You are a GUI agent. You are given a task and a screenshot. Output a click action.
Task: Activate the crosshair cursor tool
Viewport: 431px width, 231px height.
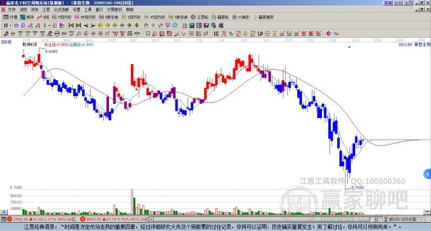pos(153,25)
